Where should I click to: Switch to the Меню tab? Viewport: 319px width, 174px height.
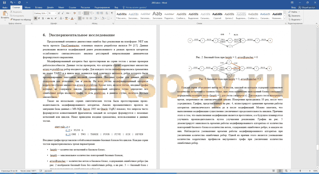point(27,8)
